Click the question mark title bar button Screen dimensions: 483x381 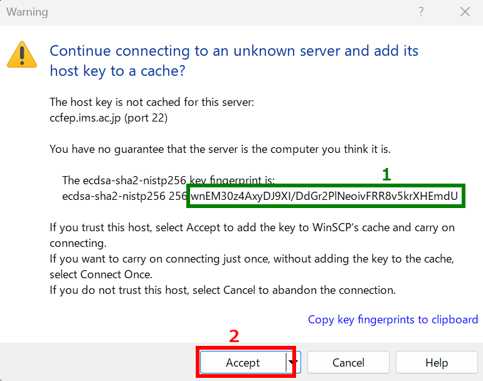(x=421, y=12)
